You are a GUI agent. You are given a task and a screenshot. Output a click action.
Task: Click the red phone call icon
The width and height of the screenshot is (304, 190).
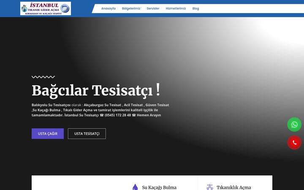coord(294,143)
